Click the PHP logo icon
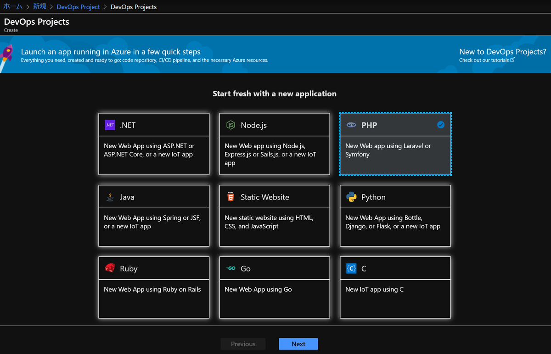The image size is (551, 354). (x=351, y=125)
